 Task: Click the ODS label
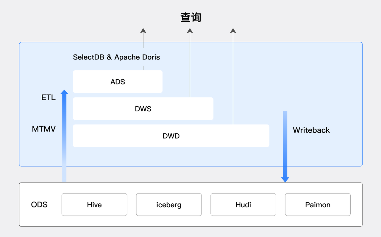39,205
